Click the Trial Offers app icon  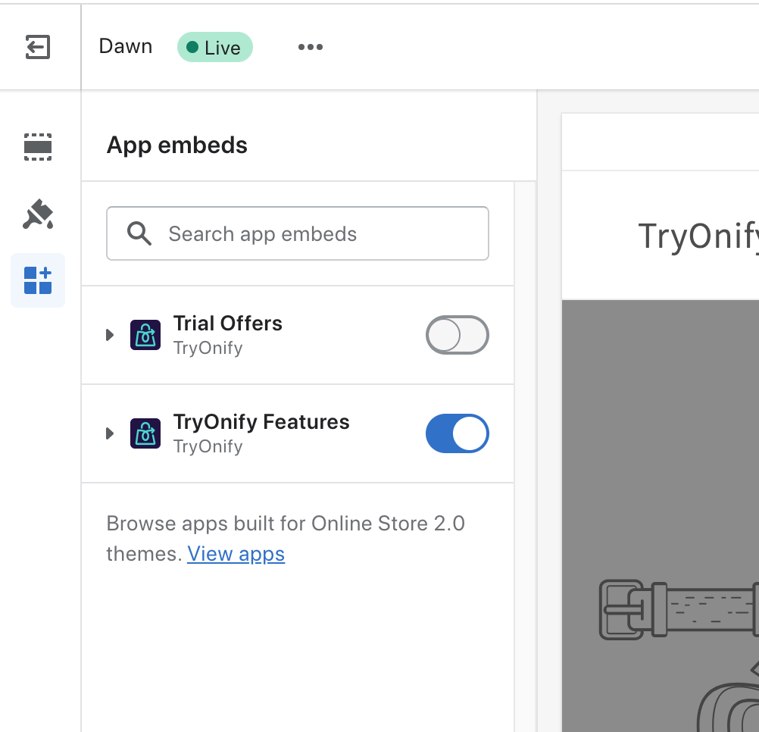[145, 335]
